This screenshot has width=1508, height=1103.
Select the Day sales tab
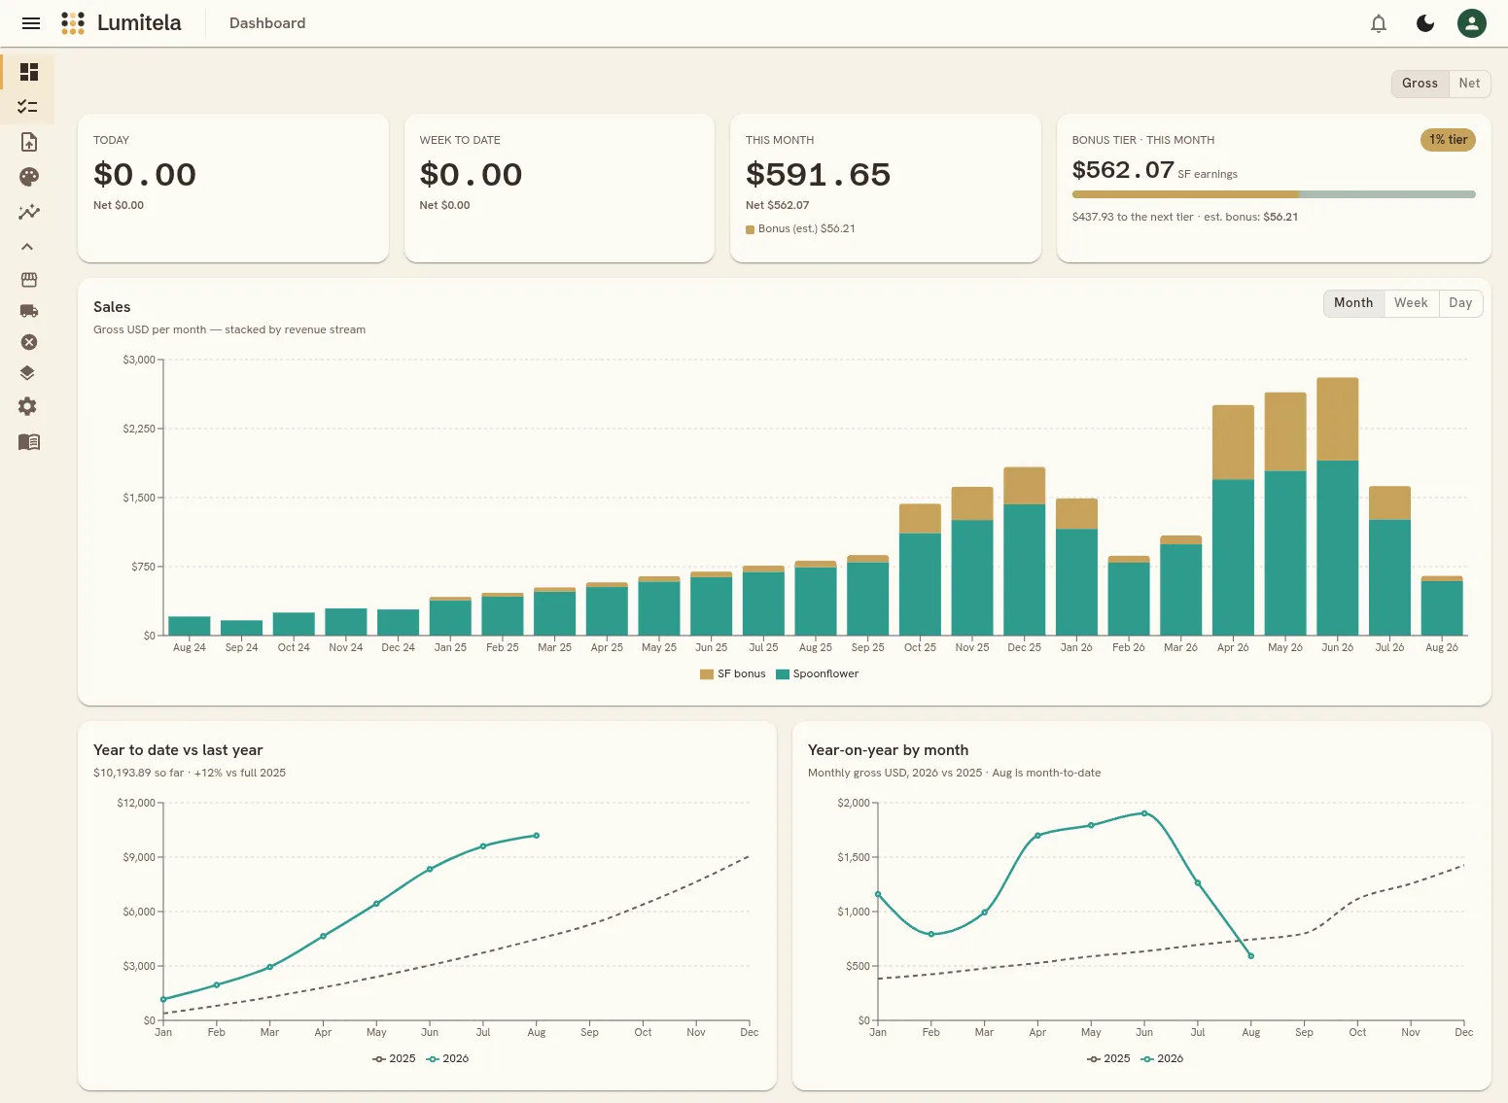pyautogui.click(x=1460, y=303)
